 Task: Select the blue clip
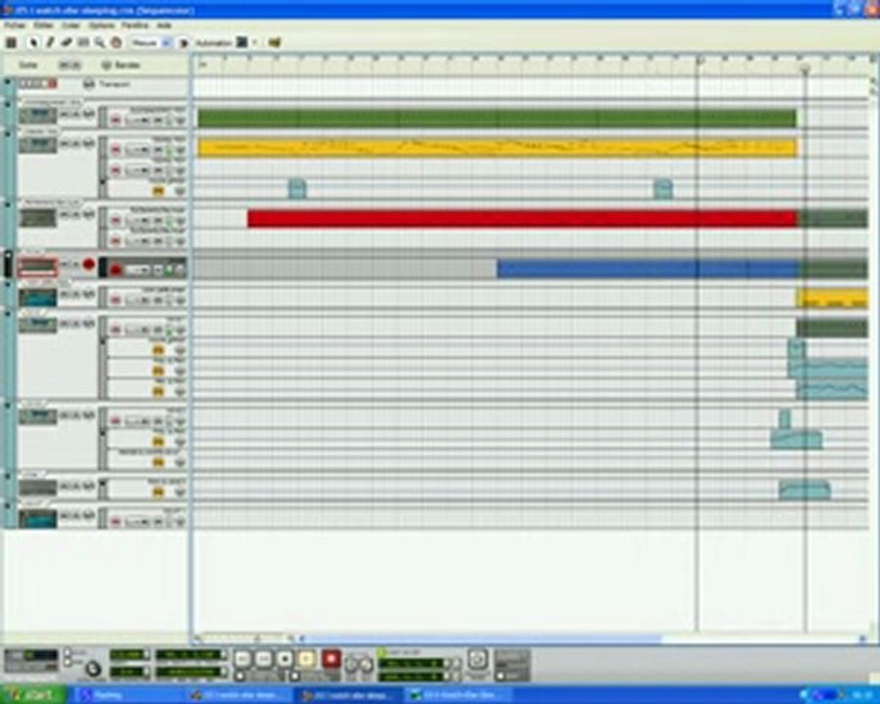(647, 270)
